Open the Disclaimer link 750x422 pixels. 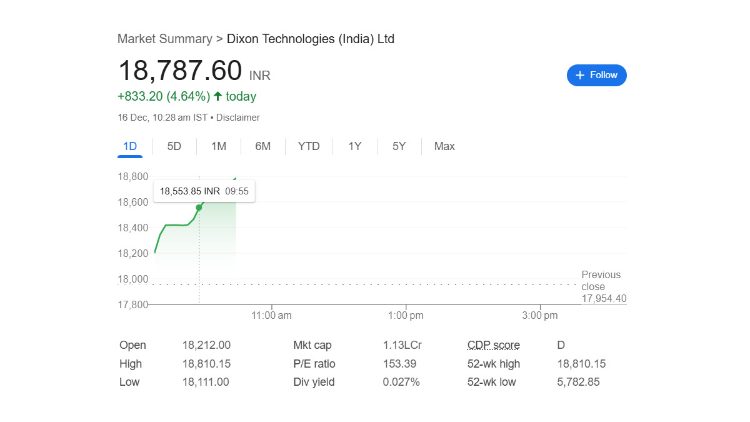(237, 118)
